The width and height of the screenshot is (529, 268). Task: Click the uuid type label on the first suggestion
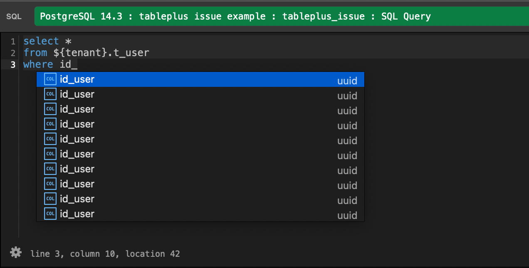click(x=347, y=81)
